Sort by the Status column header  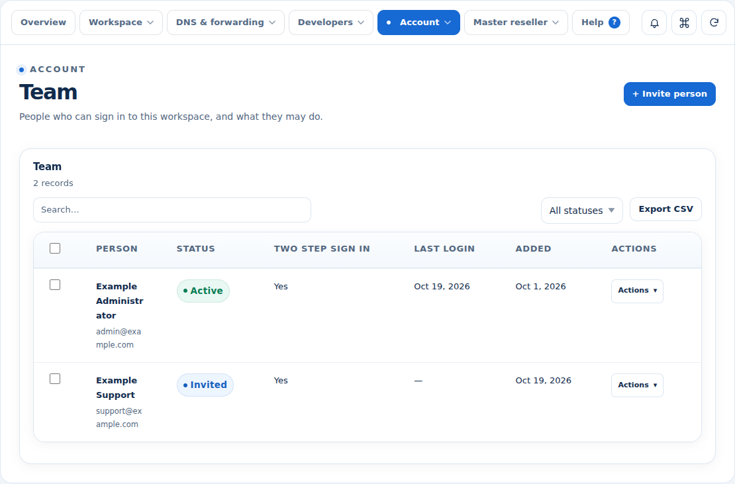click(195, 249)
